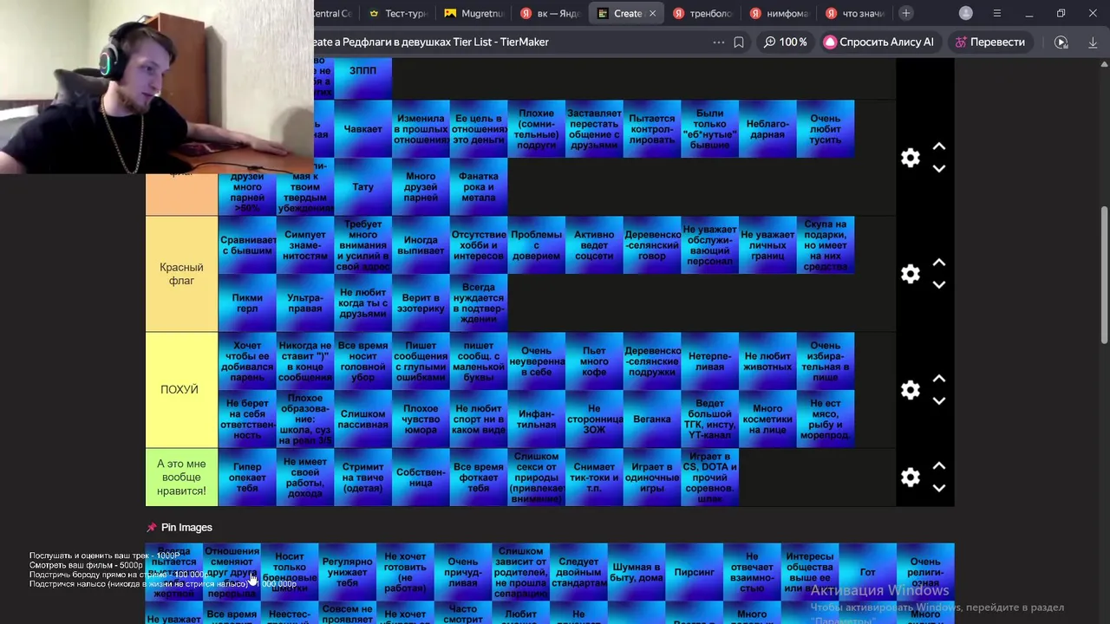Select the 'Играет в CS, DOTA' tile
This screenshot has height=624, width=1110.
click(x=709, y=478)
